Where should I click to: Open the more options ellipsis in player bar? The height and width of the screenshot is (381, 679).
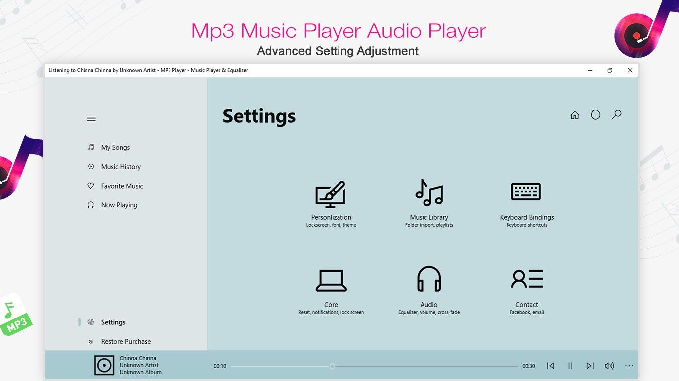tap(629, 366)
